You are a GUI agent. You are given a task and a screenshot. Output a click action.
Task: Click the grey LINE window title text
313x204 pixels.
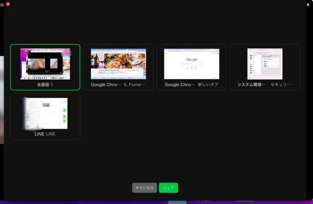point(51,134)
